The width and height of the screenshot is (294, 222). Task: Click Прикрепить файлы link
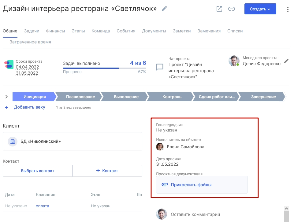pyautogui.click(x=191, y=185)
